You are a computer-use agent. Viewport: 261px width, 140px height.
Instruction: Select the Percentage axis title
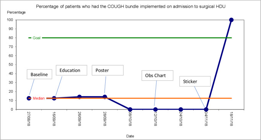point(16,12)
